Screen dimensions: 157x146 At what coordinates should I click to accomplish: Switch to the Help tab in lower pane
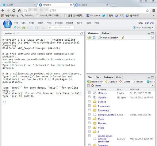[x=119, y=77]
